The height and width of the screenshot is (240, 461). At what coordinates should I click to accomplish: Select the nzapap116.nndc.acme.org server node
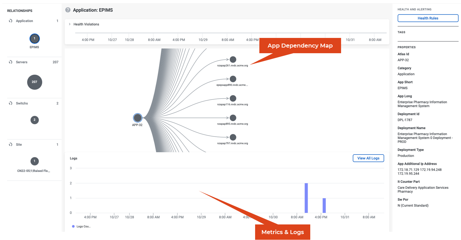click(233, 98)
